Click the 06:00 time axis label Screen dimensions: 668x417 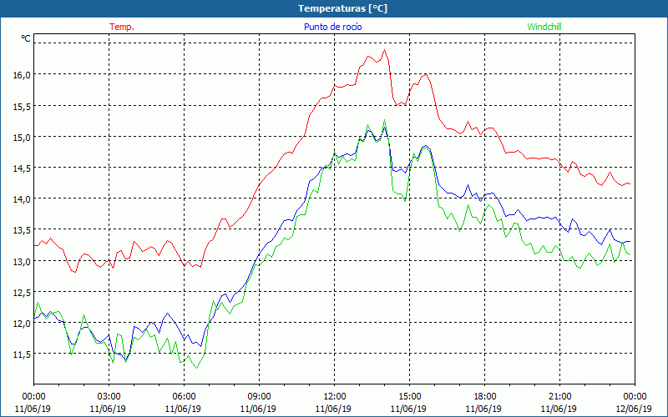click(184, 396)
